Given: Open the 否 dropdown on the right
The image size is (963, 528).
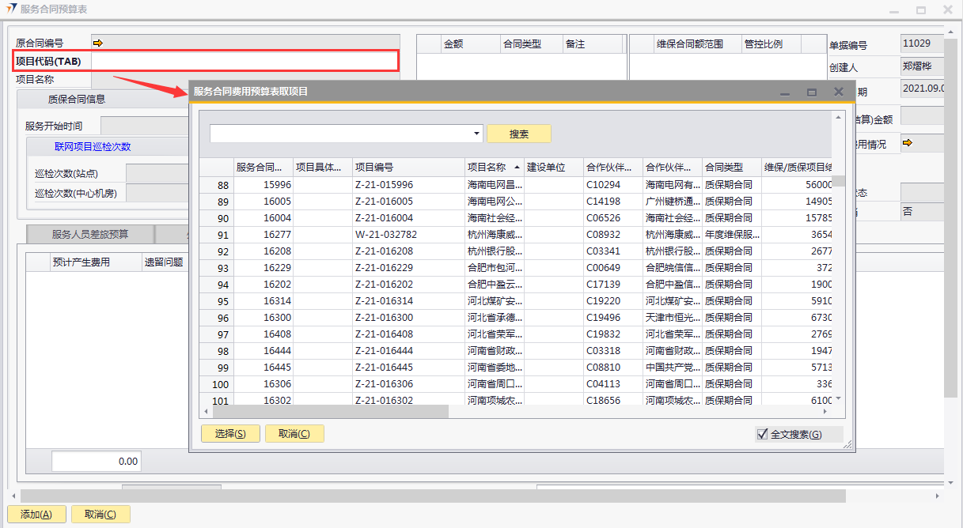Looking at the screenshot, I should [x=922, y=211].
